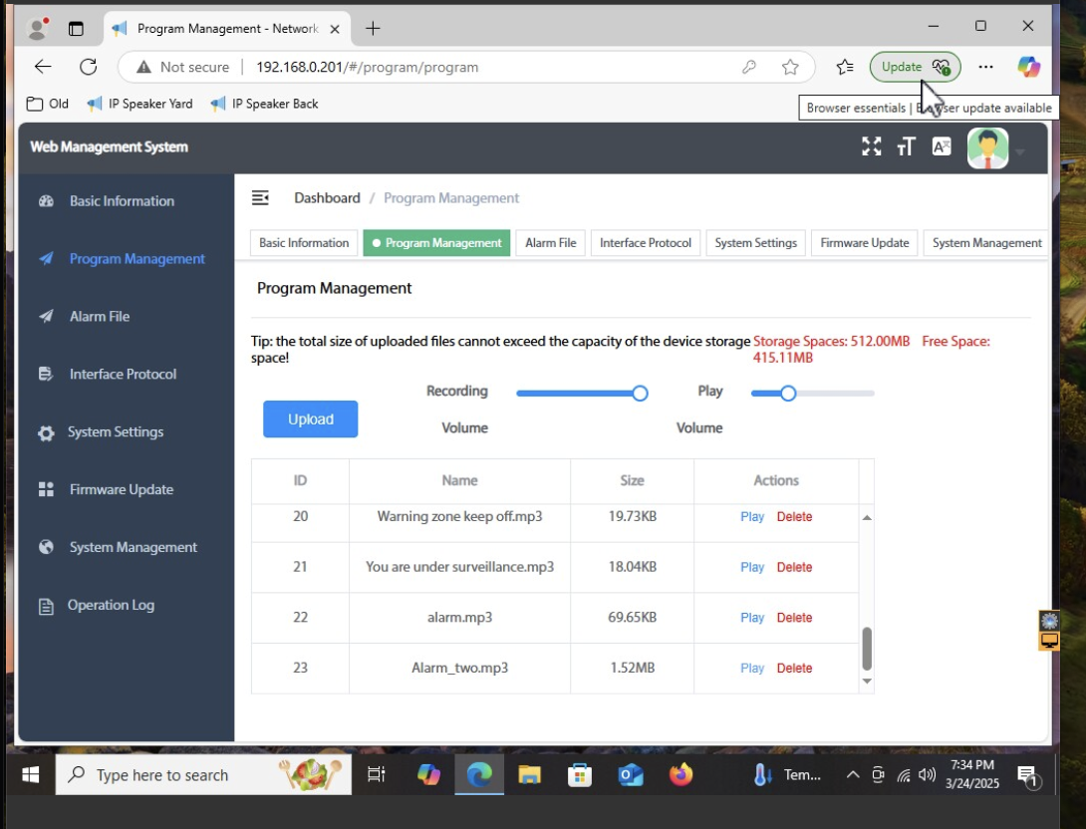Open Firmware Update in the sidebar
Viewport: 1086px width, 829px height.
pyautogui.click(x=122, y=489)
